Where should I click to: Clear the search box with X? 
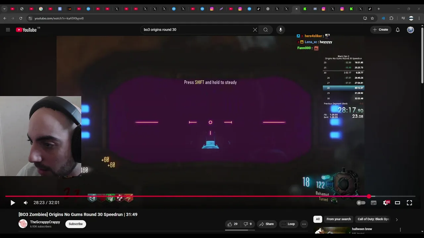tap(255, 30)
